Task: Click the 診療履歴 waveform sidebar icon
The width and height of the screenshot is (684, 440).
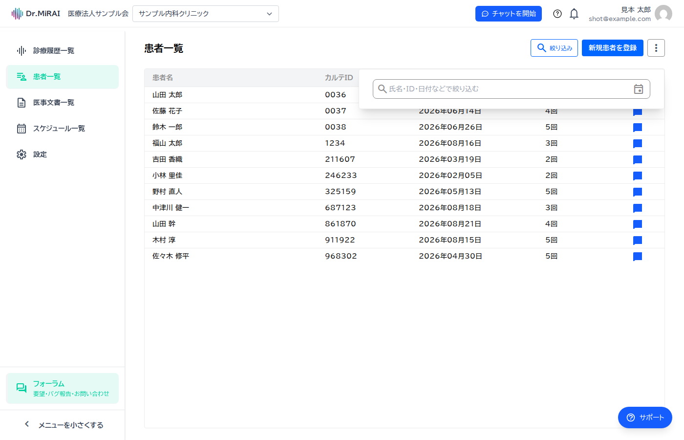Action: pyautogui.click(x=21, y=51)
